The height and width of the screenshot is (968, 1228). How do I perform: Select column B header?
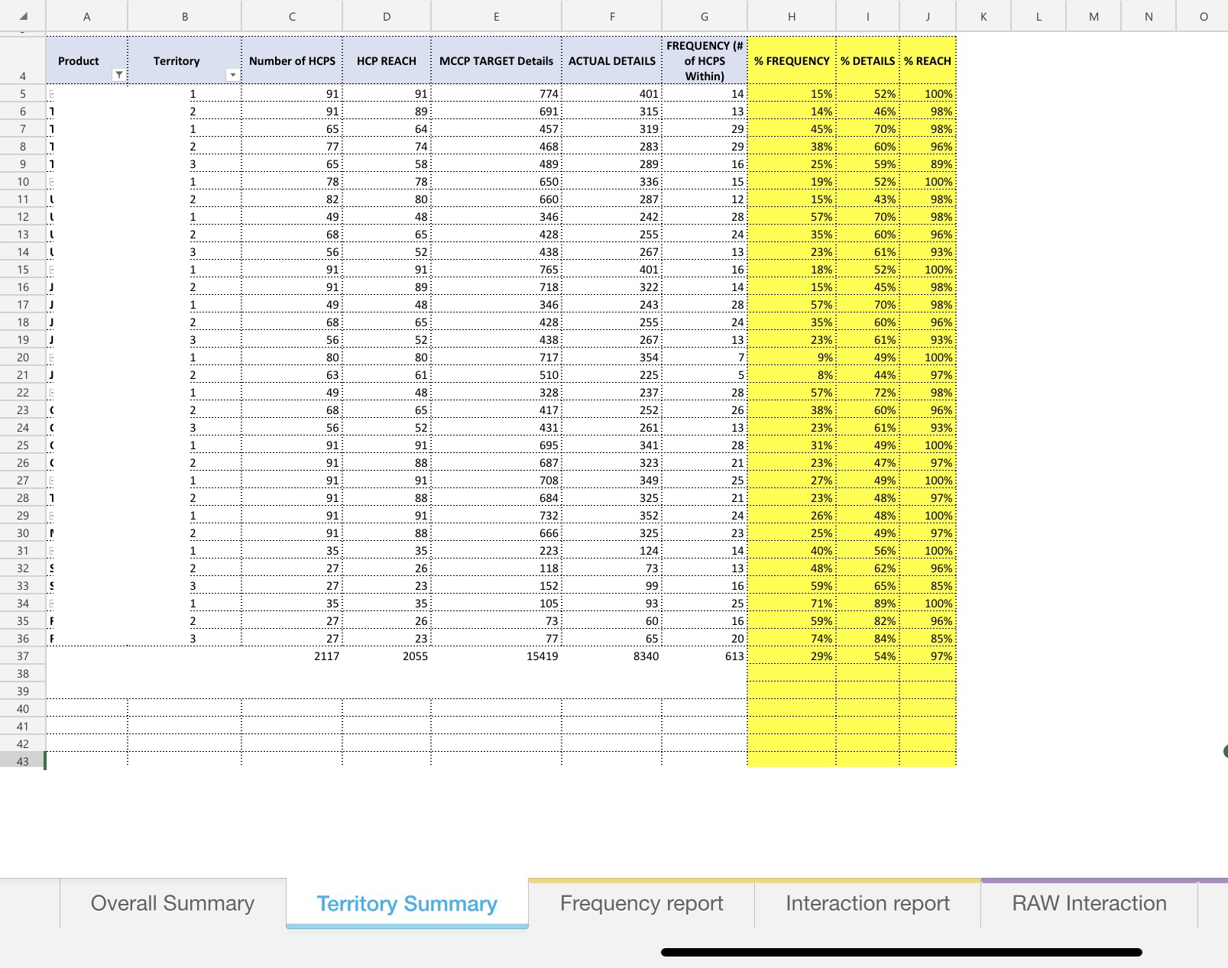tap(185, 16)
